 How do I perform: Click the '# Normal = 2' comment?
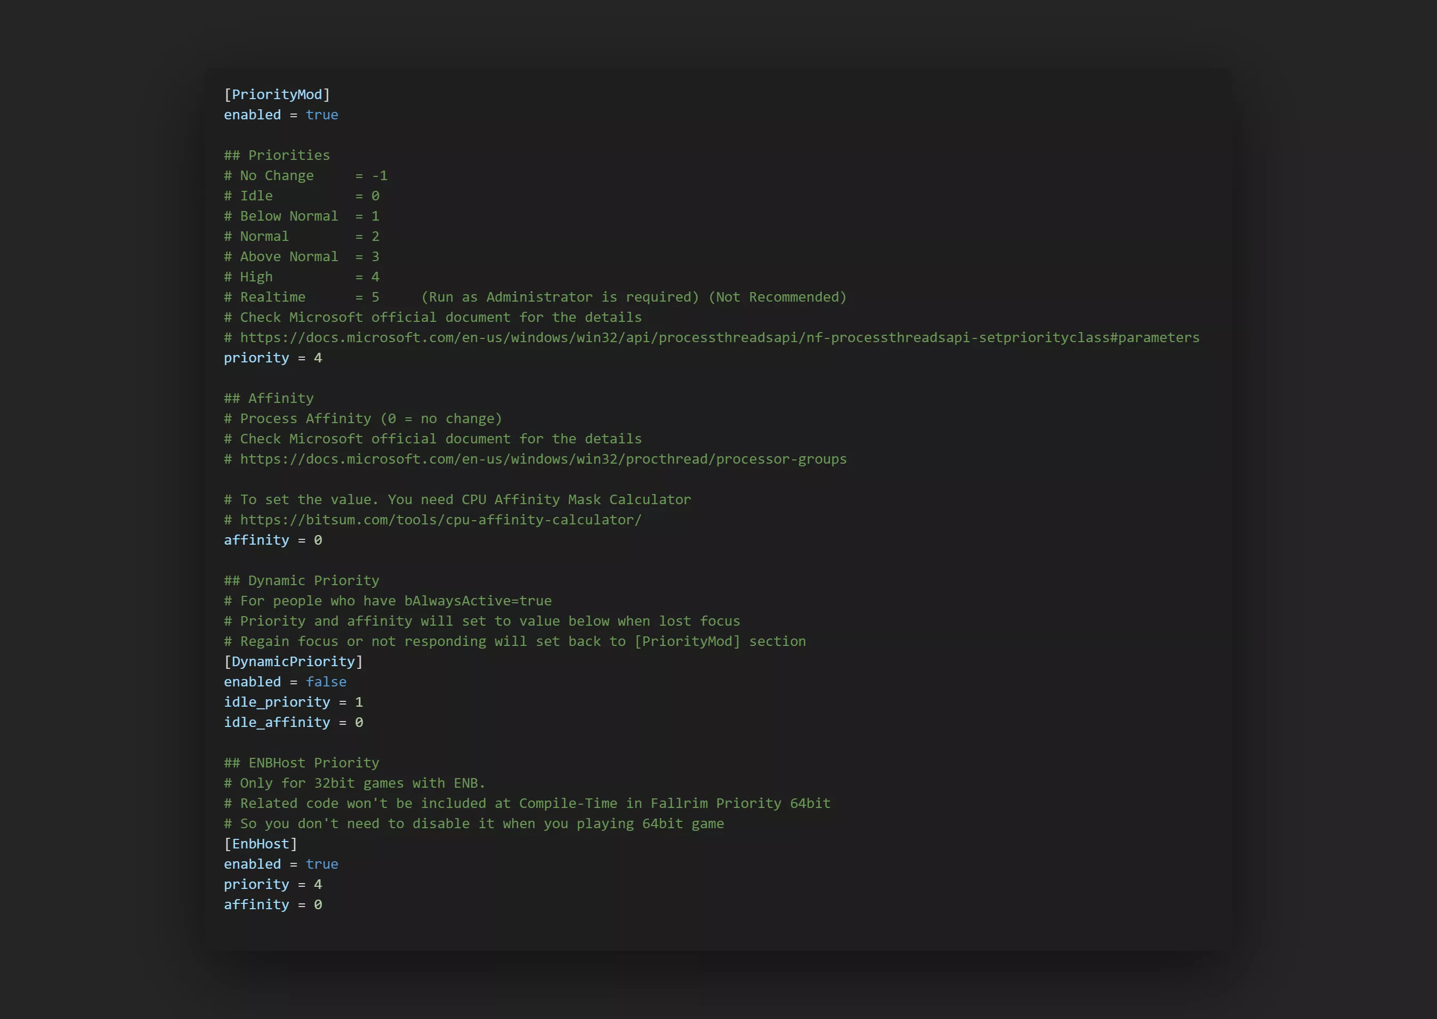[x=302, y=237]
